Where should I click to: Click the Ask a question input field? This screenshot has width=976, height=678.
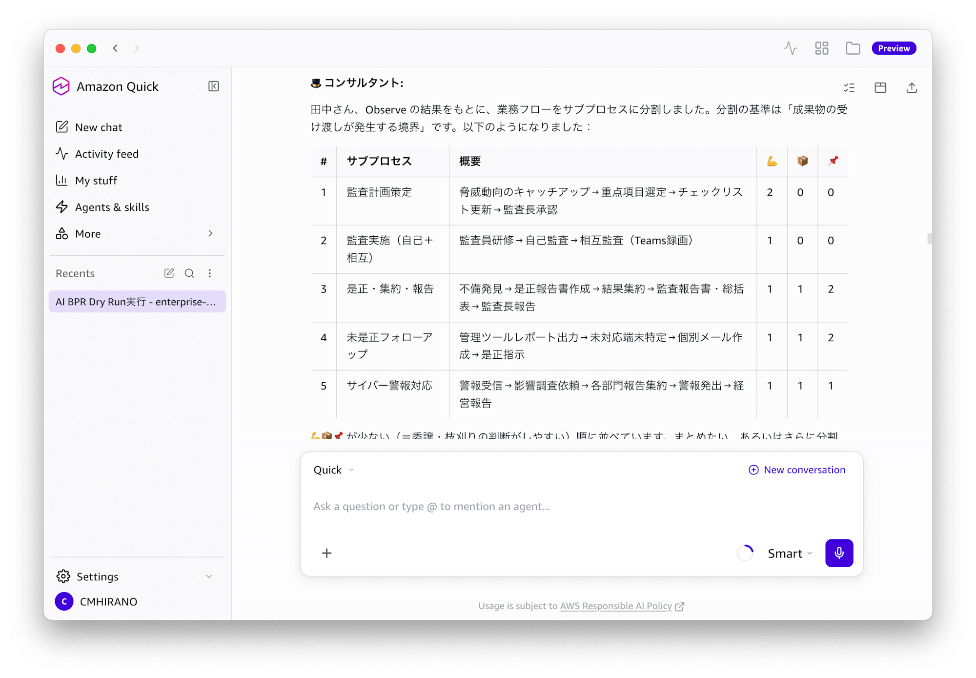click(582, 507)
